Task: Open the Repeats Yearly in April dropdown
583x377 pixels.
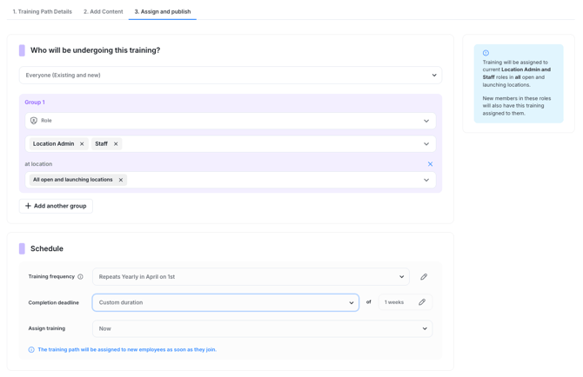Action: click(x=251, y=277)
